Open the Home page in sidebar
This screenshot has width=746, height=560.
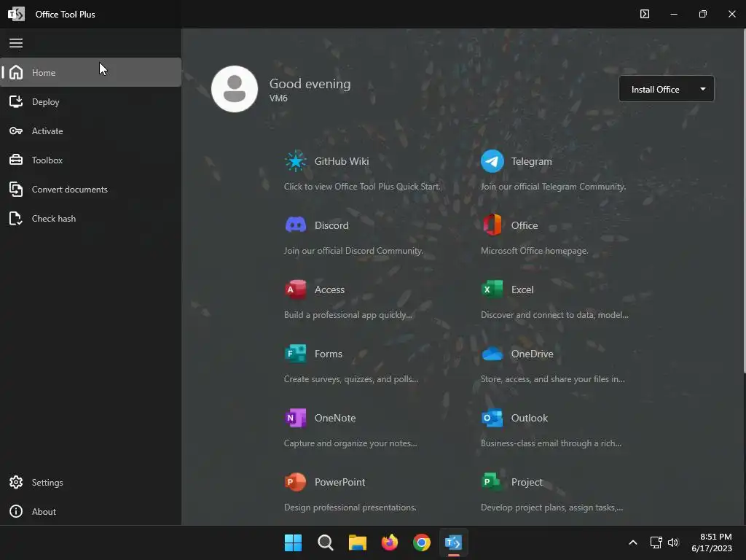[x=90, y=72]
